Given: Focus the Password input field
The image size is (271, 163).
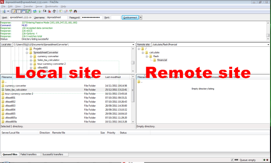Looking at the screenshot, I should (x=92, y=18).
